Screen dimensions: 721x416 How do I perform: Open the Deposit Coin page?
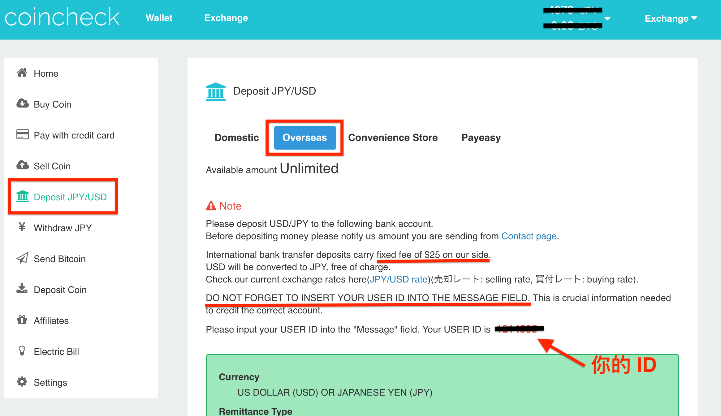coord(60,290)
